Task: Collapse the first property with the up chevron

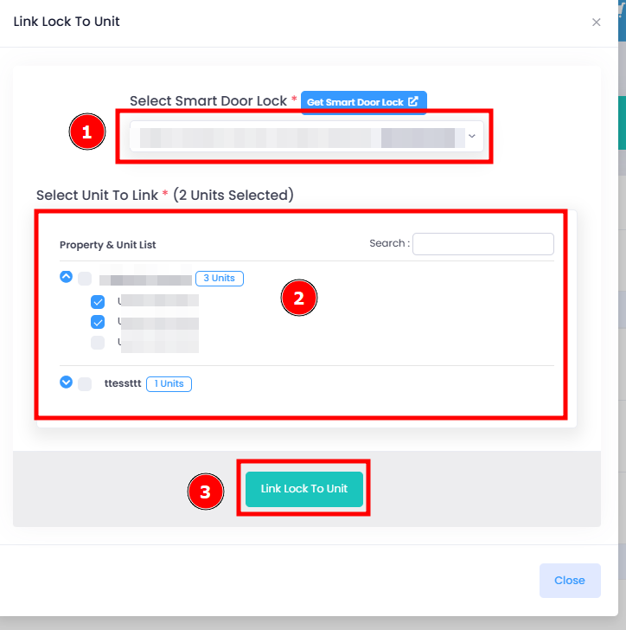Action: point(67,277)
